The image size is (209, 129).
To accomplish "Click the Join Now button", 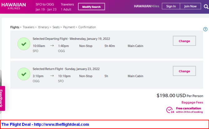I will click(x=190, y=6).
